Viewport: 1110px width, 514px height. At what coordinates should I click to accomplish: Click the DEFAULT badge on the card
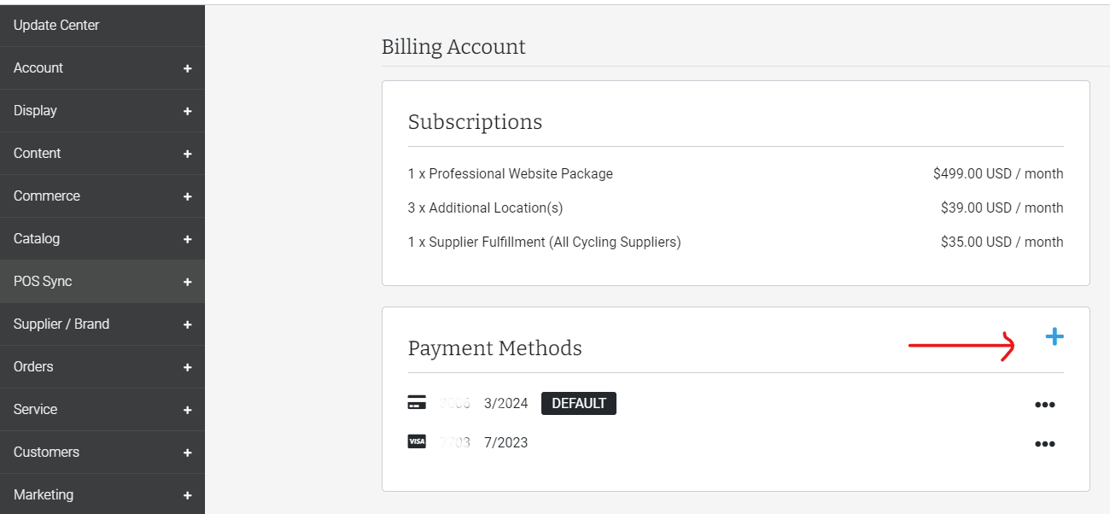pos(578,403)
